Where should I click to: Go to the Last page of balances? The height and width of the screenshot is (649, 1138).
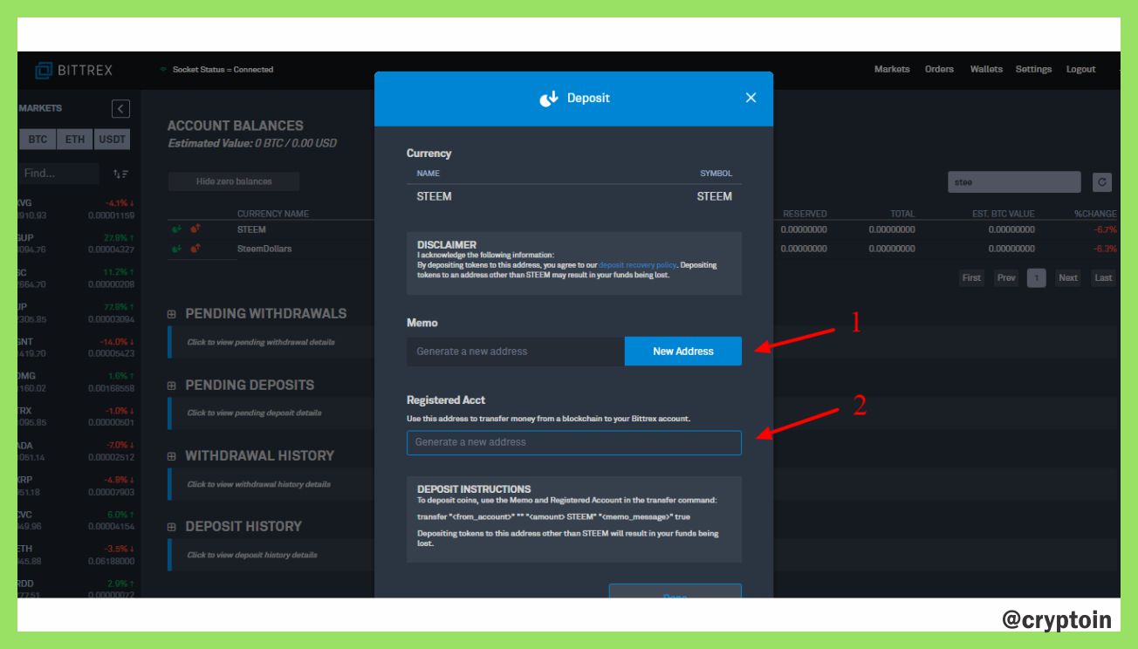1104,278
